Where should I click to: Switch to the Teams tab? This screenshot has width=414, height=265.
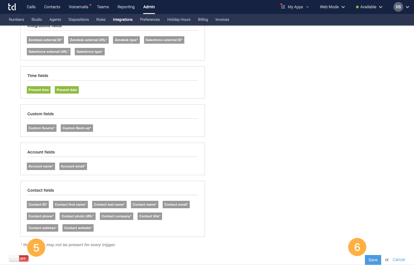click(x=103, y=7)
